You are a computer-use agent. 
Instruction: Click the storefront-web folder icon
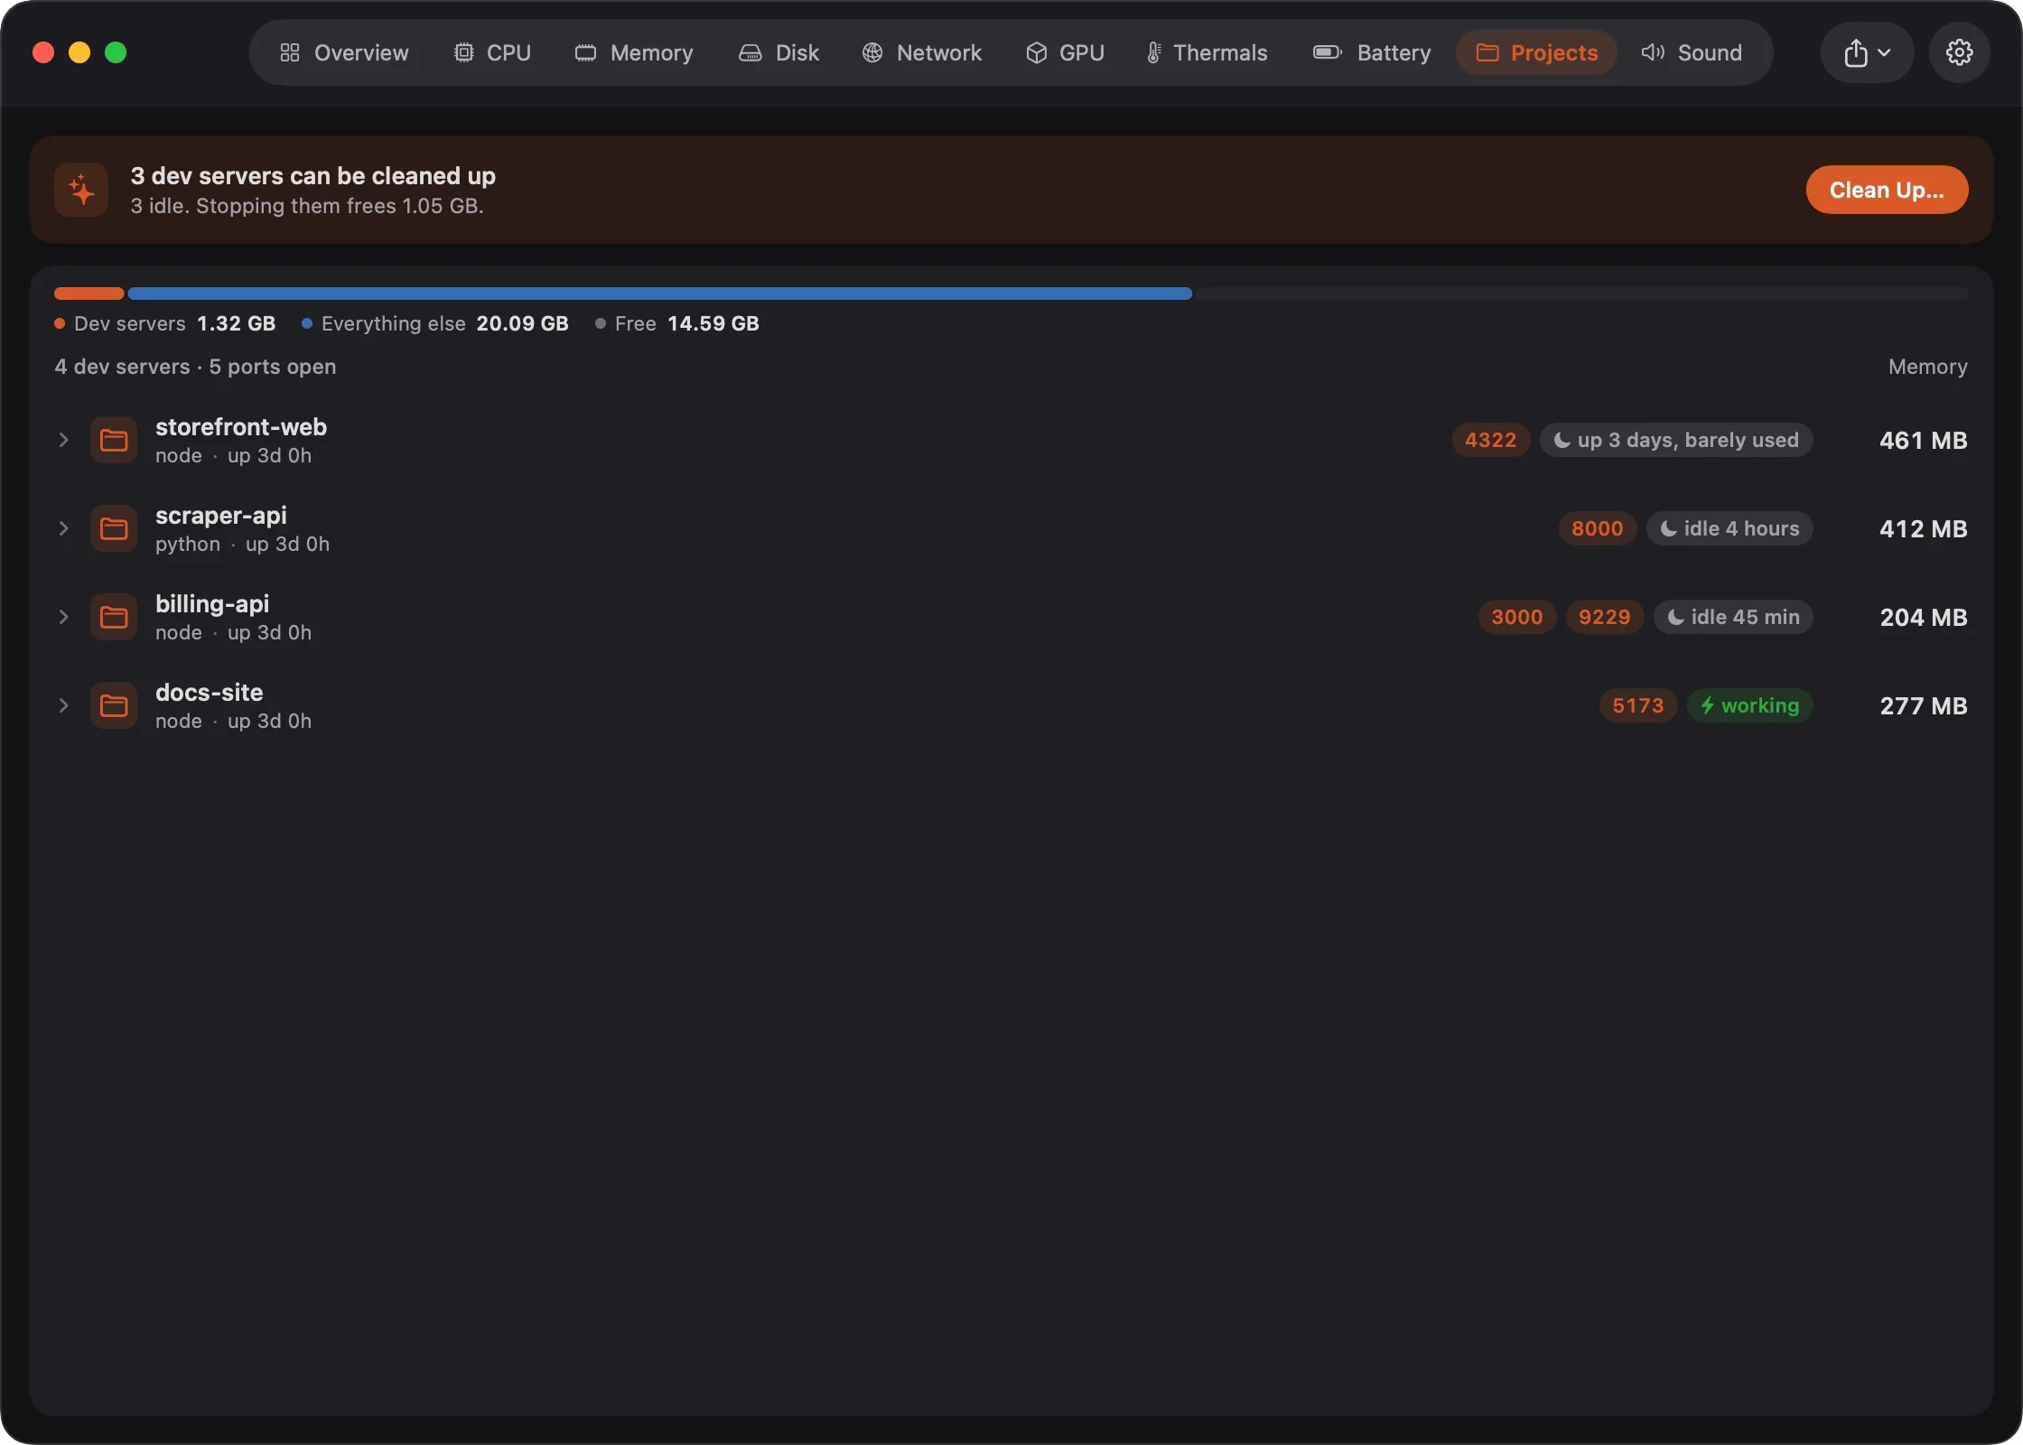(x=114, y=440)
